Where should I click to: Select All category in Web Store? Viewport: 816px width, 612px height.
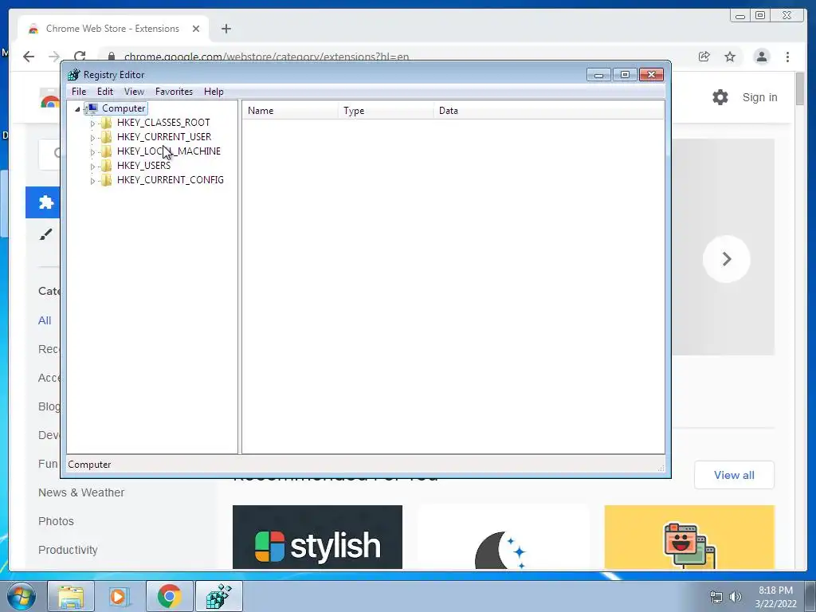pyautogui.click(x=45, y=320)
